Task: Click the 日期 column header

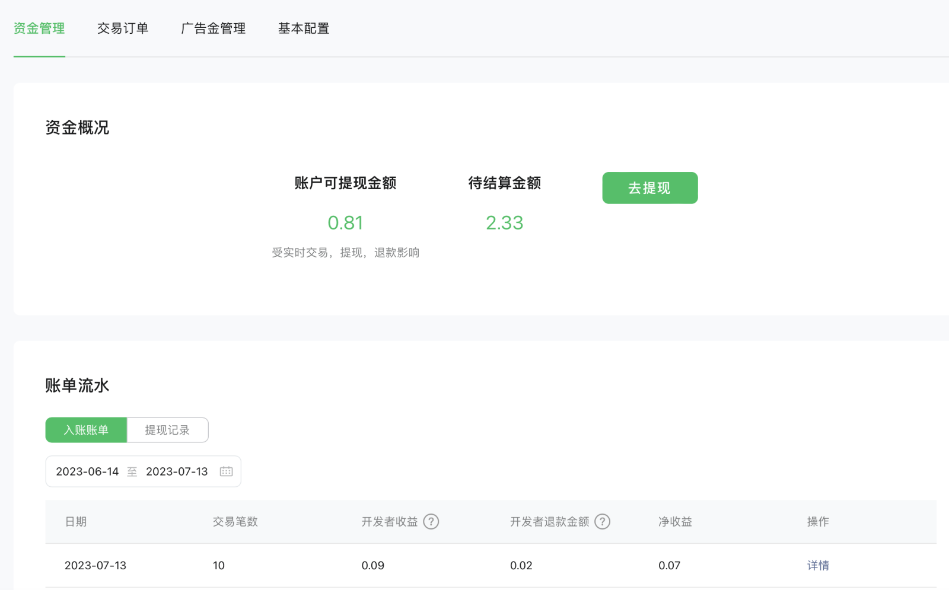Action: point(76,522)
